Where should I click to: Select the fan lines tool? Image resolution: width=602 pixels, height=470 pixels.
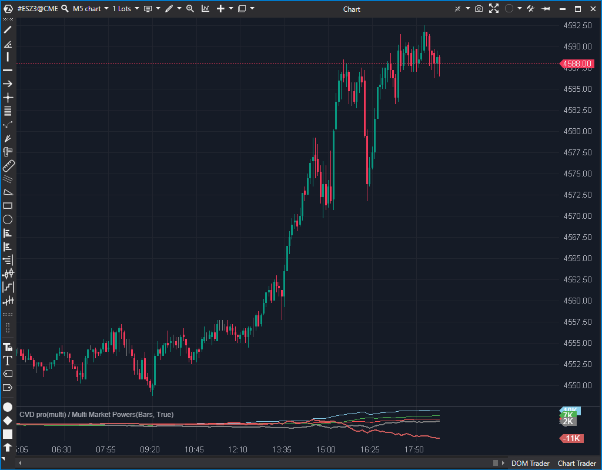pyautogui.click(x=8, y=138)
